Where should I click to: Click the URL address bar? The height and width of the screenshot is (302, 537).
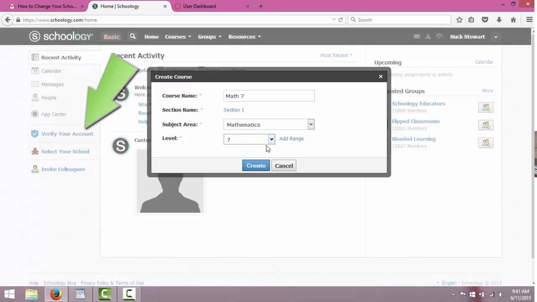[x=172, y=20]
